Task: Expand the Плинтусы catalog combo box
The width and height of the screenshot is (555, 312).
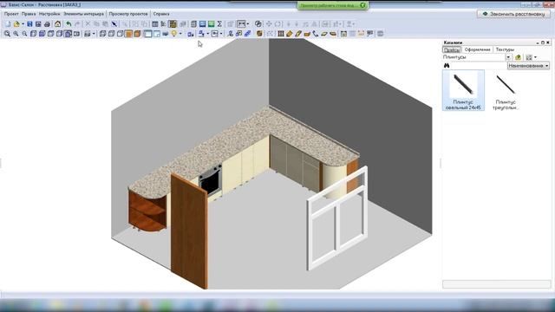Action: point(508,57)
